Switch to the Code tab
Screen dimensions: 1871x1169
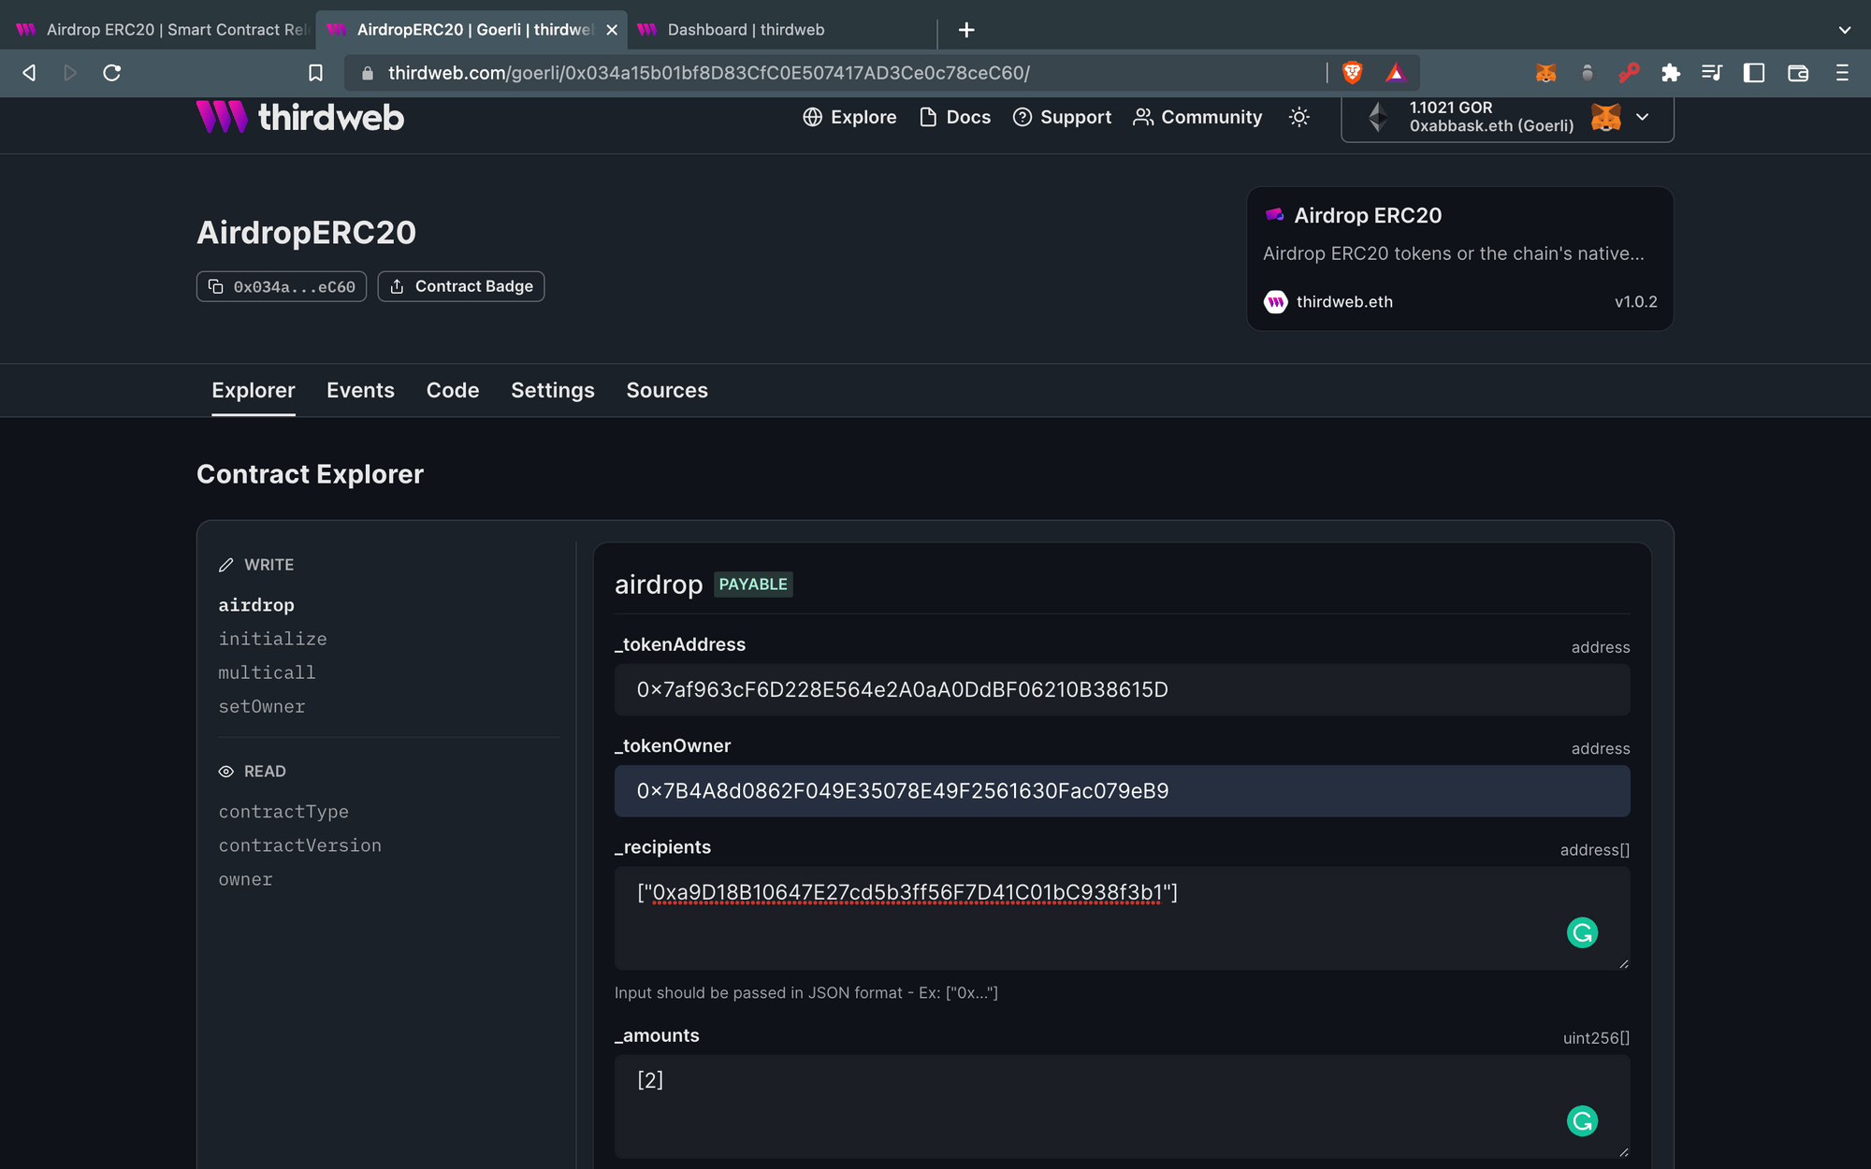tap(451, 391)
